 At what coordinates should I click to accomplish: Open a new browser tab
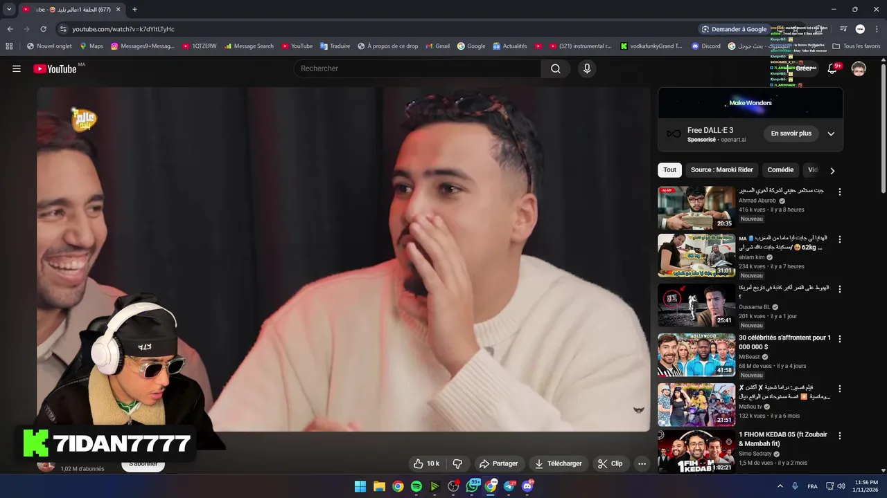[x=134, y=9]
